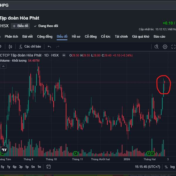
Task: Open chart settings gear
Action: coord(165,47)
